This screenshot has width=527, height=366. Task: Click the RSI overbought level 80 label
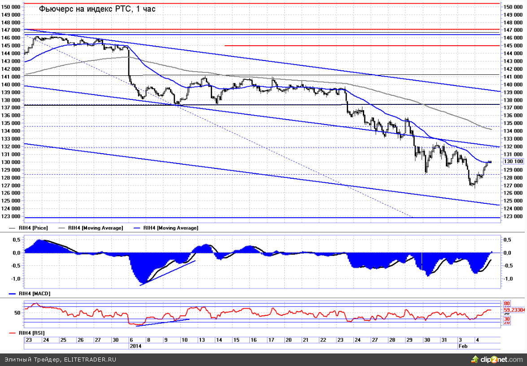point(507,303)
